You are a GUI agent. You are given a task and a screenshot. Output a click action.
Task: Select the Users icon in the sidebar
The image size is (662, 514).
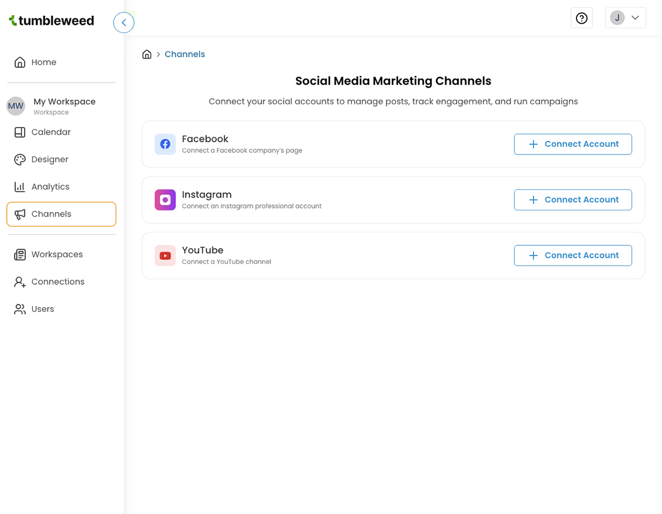(x=20, y=309)
